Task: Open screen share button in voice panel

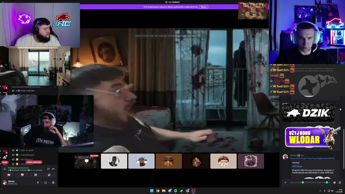Action: pos(22,175)
